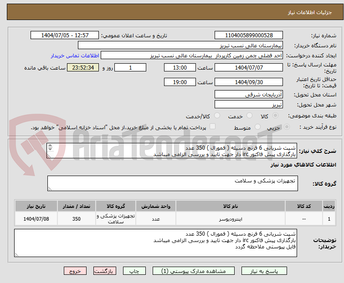Click the countdown timer 23:52:34
Screen dimensions: 344x283
[83, 67]
